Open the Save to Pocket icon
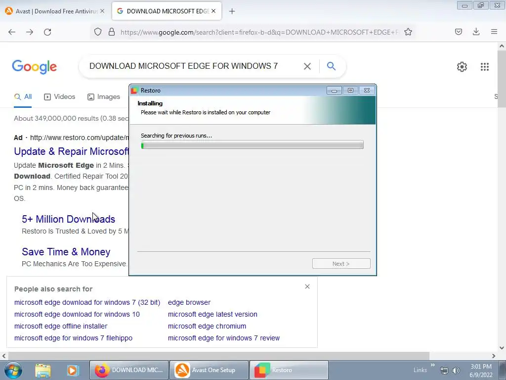Viewport: 506px width, 380px height. point(458,32)
